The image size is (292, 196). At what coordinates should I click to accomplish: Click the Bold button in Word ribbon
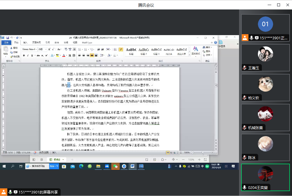point(24,56)
